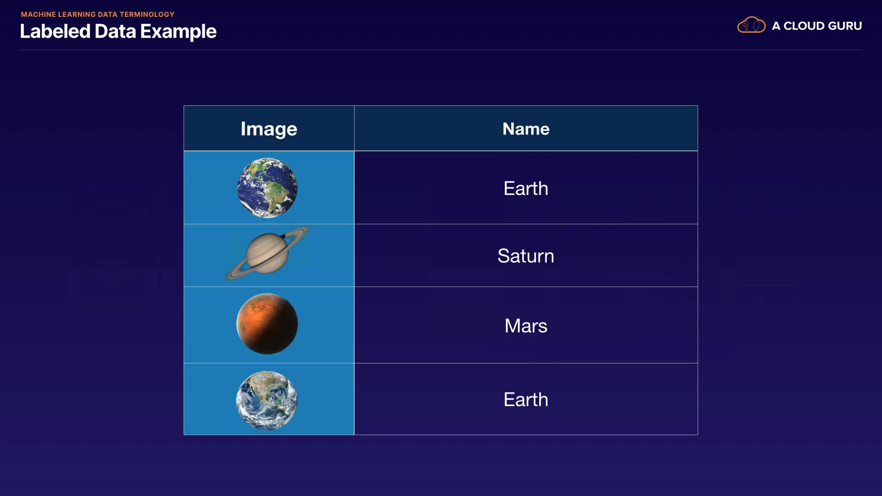Click the orange "Machine Learning Data Terminology" subtitle

point(97,14)
